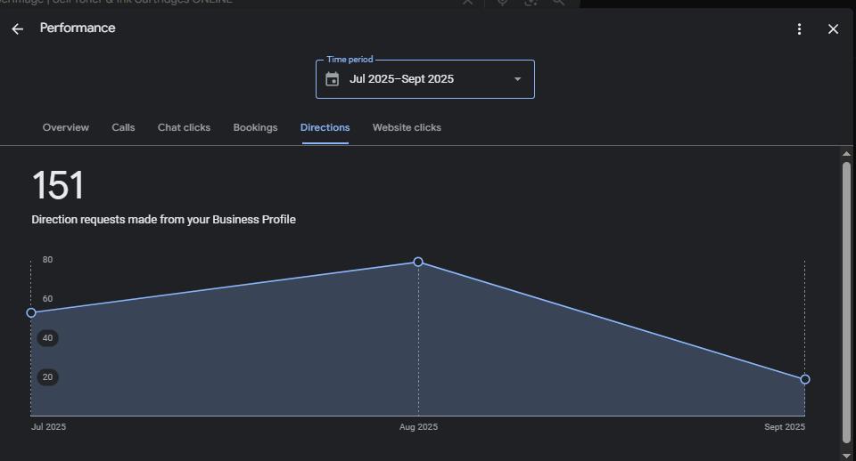Click the Aug 2025 peak data point
Screen dimensions: 856x461
pyautogui.click(x=418, y=262)
